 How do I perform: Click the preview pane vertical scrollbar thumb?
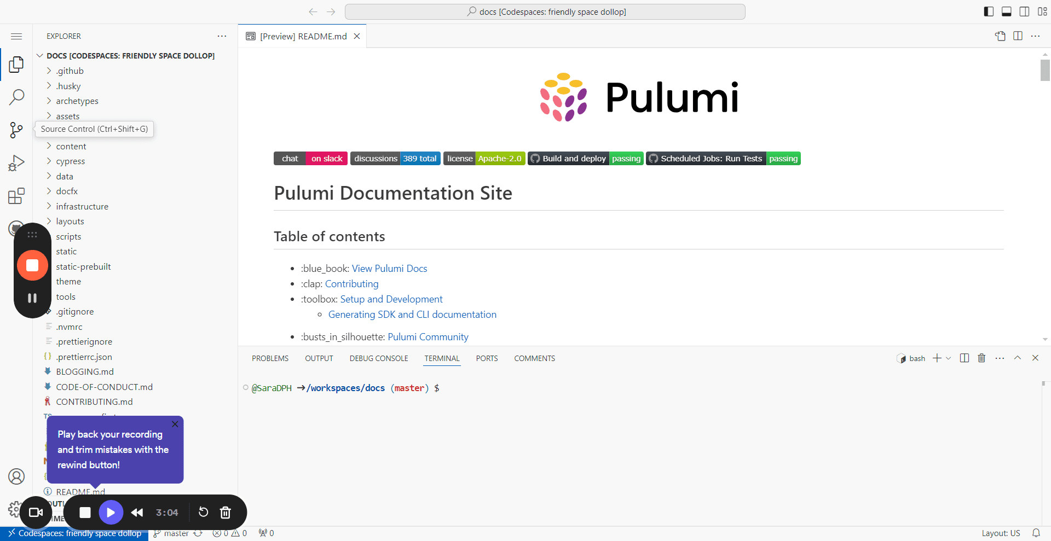point(1045,69)
